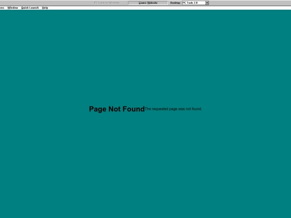Viewport: 291px width, 218px height.
Task: Click the PC Tools 2.0 desktop field
Action: tap(193, 3)
